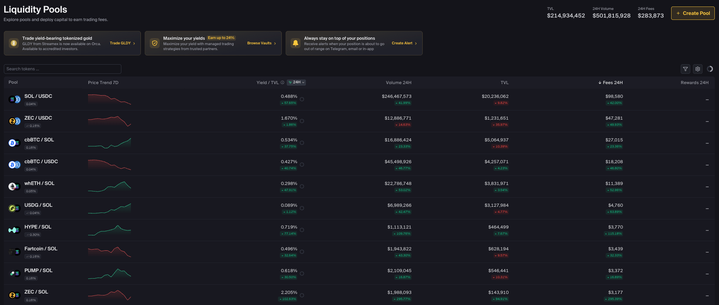Click the $3,127,984 TVL value
This screenshot has width=719, height=305.
point(497,205)
